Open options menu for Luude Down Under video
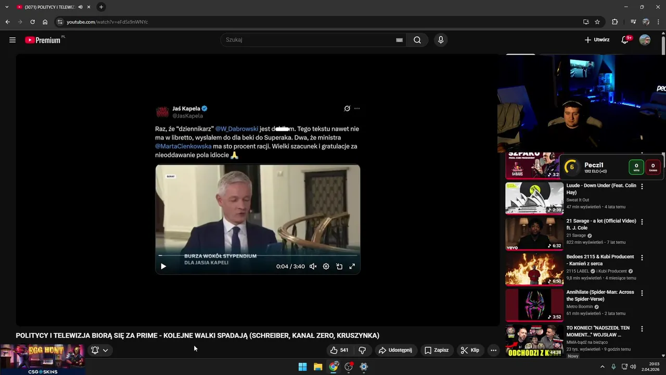 (642, 186)
